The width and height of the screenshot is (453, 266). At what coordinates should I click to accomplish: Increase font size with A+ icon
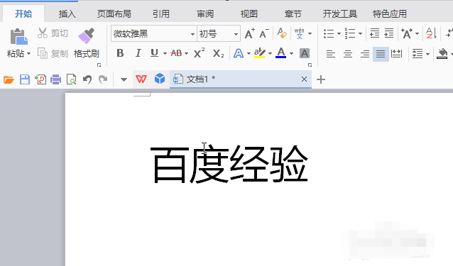click(250, 33)
